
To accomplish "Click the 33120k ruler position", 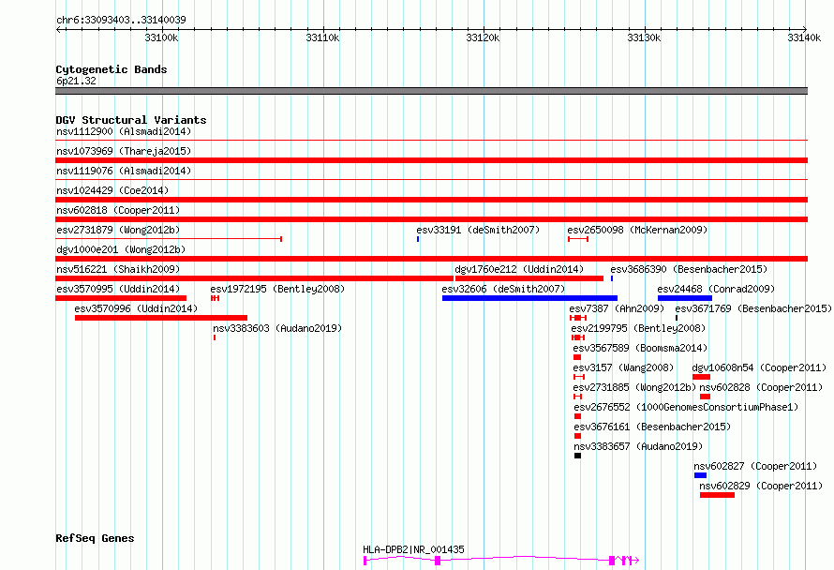I will click(x=483, y=37).
